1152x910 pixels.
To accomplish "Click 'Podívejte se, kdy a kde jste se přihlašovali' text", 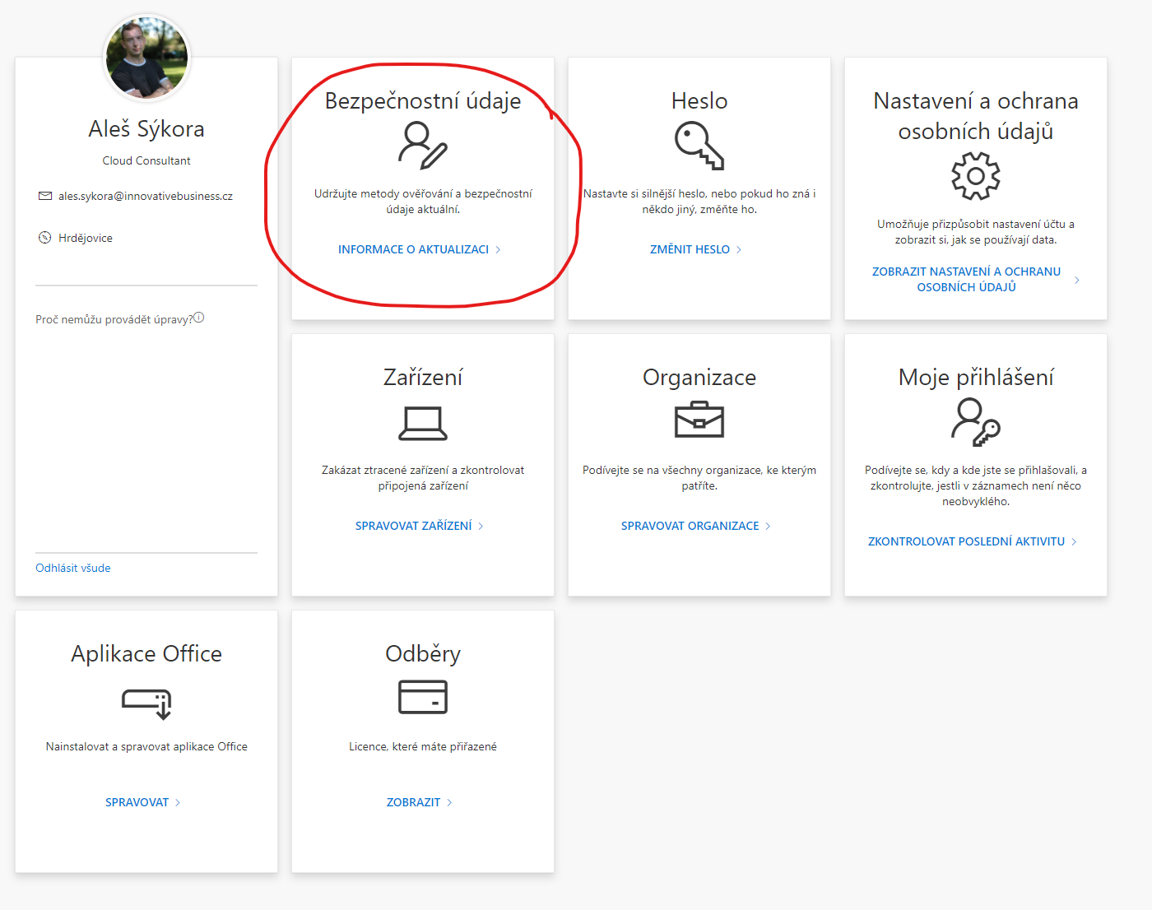I will (x=976, y=485).
